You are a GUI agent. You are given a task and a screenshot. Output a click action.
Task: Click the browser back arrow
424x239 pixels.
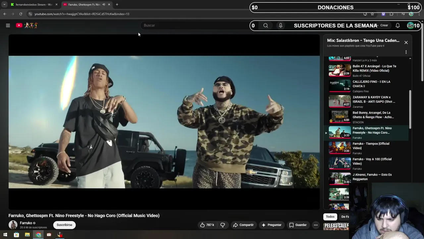5,14
